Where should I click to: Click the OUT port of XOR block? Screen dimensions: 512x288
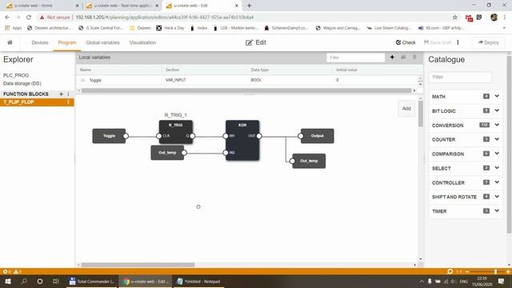tap(259, 136)
